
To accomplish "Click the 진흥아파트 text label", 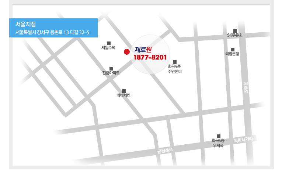I will [x=111, y=73].
